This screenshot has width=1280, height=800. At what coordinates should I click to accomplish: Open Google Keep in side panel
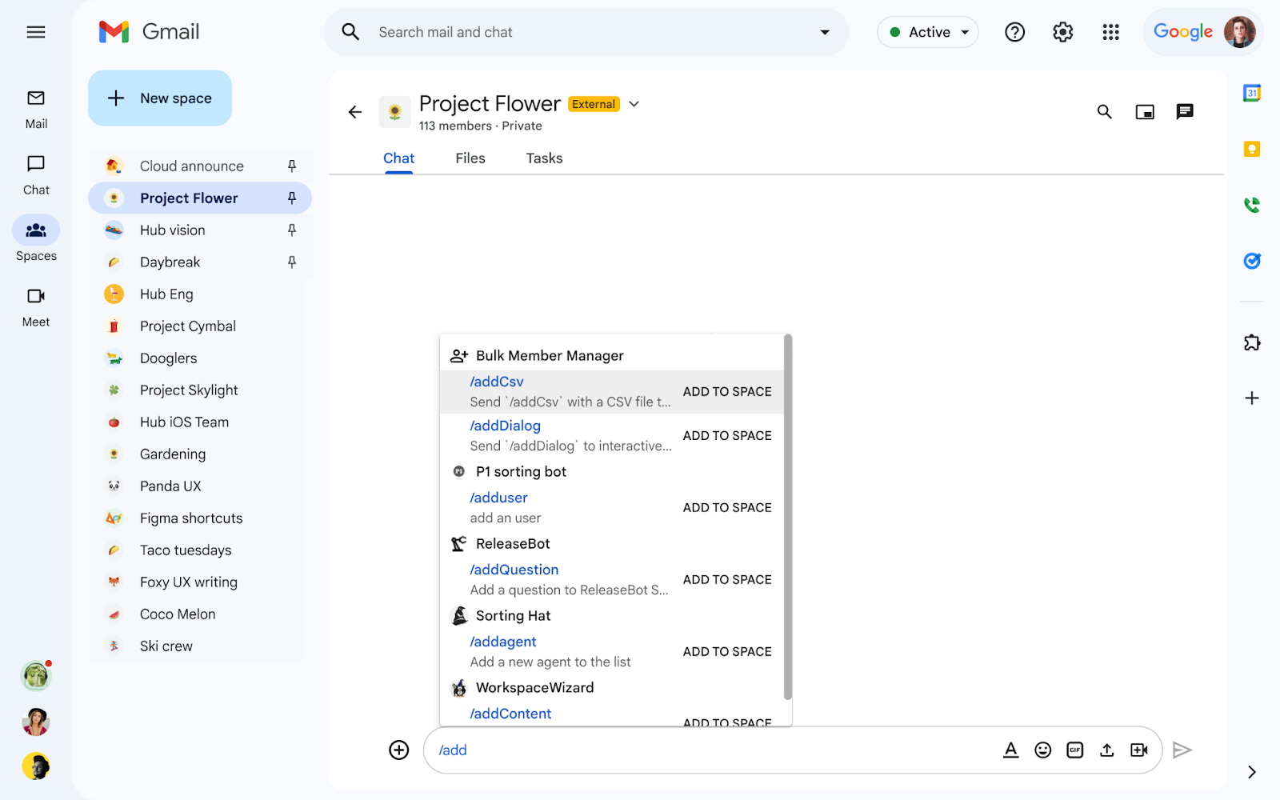(x=1251, y=149)
